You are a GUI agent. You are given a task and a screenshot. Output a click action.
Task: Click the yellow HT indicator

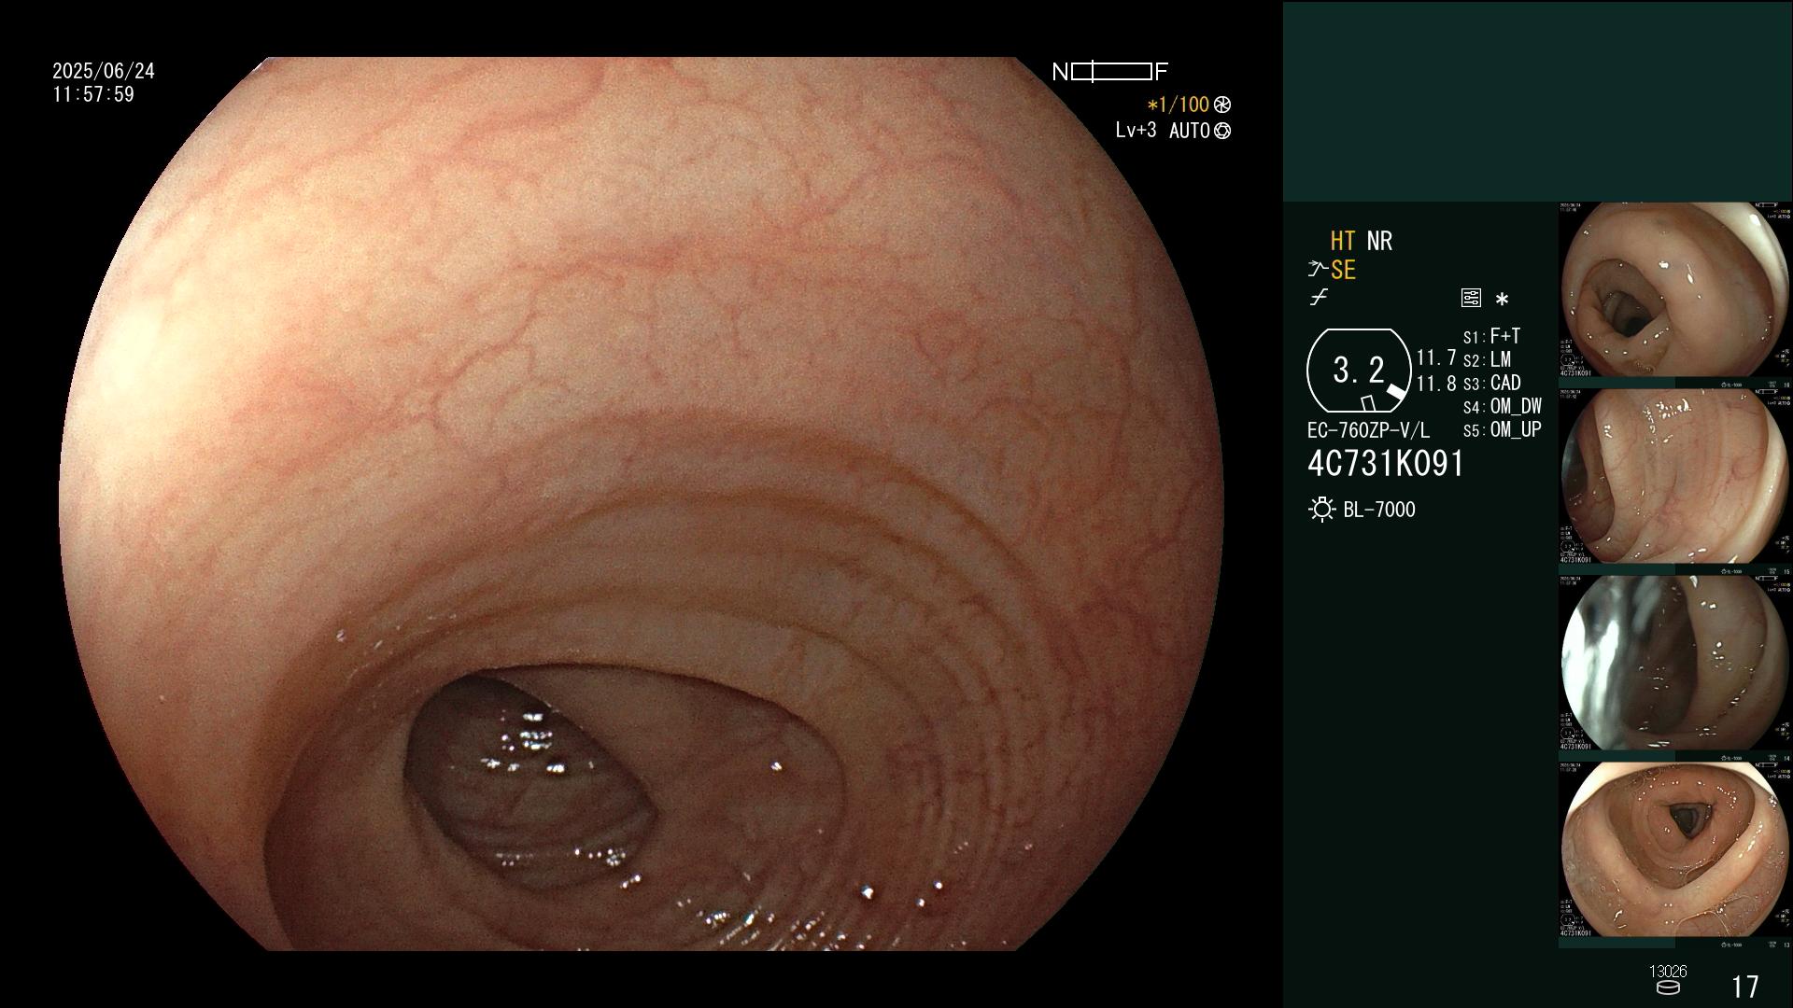(x=1343, y=241)
